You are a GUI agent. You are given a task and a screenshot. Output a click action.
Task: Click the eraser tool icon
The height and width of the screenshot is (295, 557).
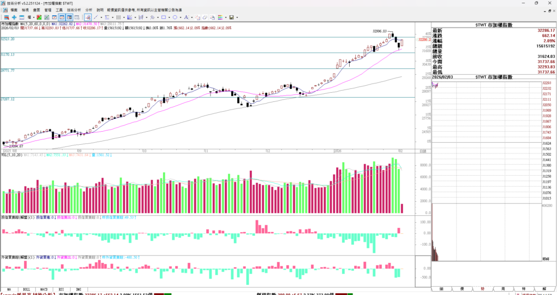(205, 17)
